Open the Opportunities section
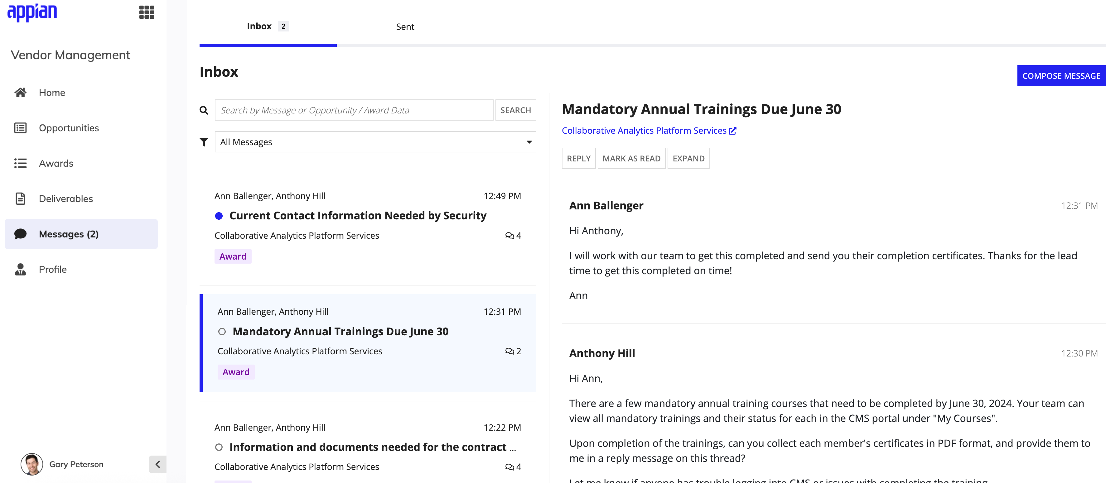1120x483 pixels. [x=68, y=128]
